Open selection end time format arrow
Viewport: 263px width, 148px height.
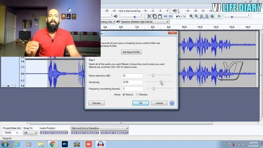(128, 133)
